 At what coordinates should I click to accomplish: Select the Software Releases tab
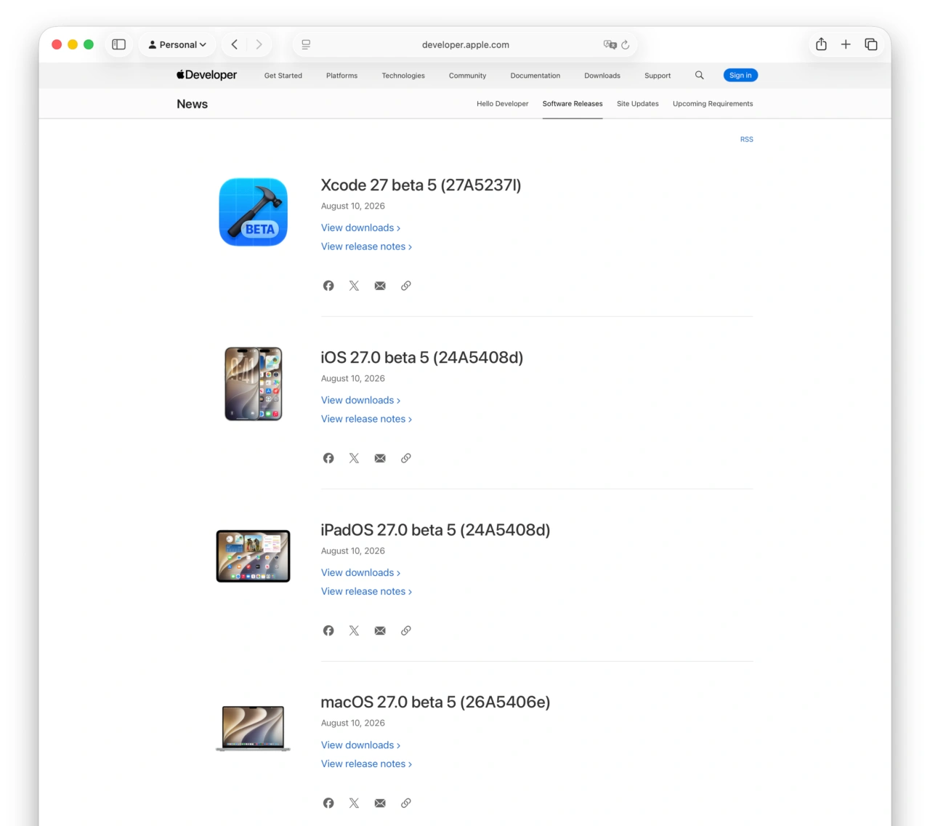pos(573,104)
